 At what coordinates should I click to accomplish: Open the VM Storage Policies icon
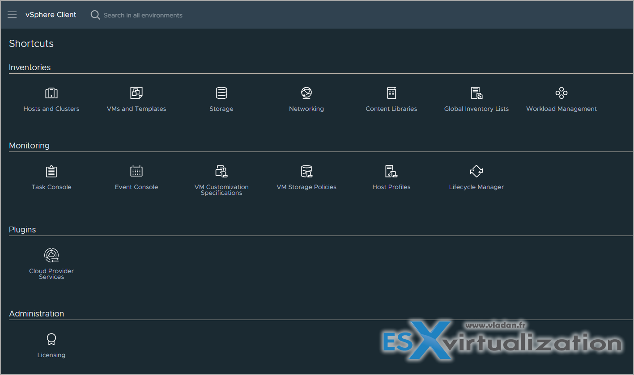306,171
